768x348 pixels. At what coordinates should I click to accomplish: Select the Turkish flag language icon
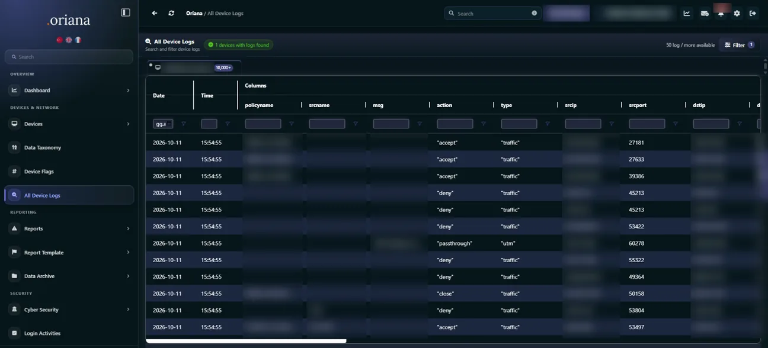[x=59, y=40]
